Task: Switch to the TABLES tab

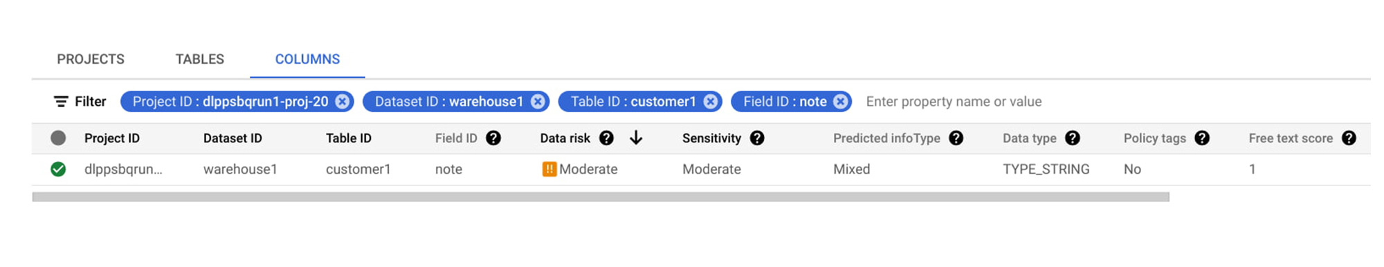Action: [x=199, y=59]
